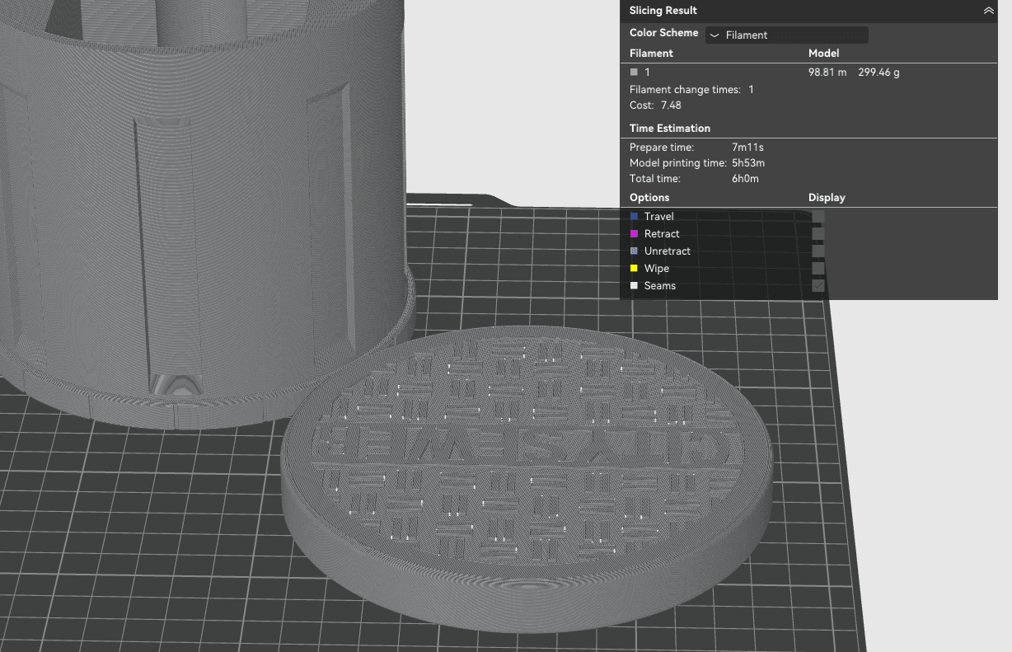Viewport: 1012px width, 652px height.
Task: Click the Unretract color swatch
Action: point(634,251)
